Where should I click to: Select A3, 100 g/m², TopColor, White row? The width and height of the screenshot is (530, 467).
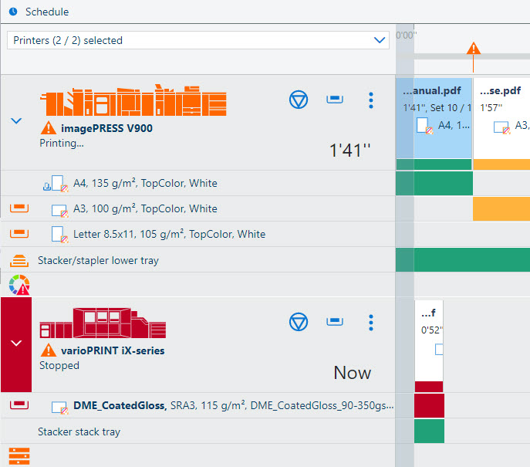(x=197, y=208)
